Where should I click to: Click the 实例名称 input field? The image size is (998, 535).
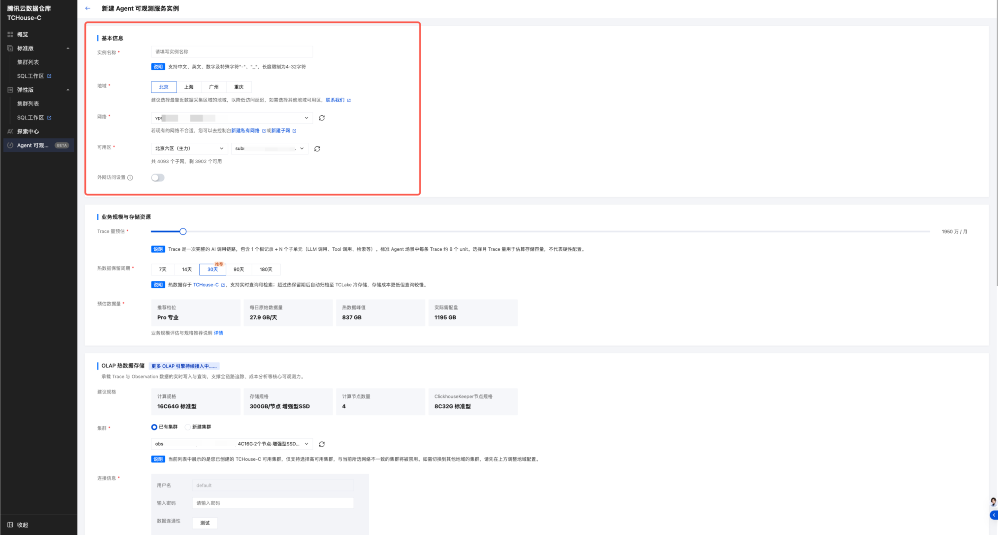click(232, 51)
